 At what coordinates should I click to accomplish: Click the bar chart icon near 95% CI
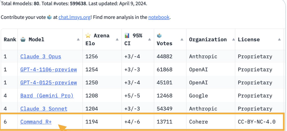127,35
